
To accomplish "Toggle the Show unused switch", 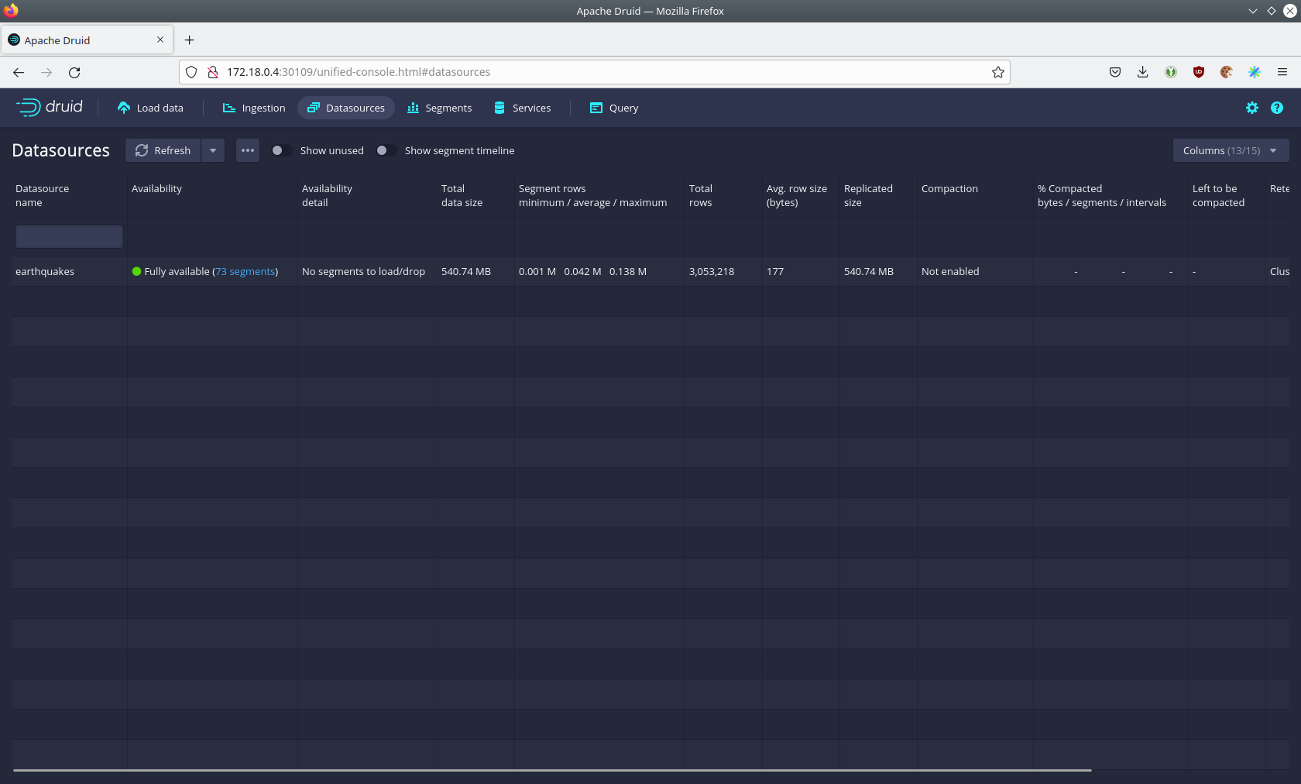I will (x=281, y=150).
